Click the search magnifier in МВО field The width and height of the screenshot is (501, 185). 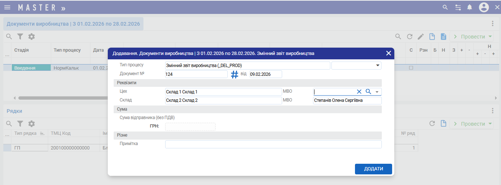point(368,92)
